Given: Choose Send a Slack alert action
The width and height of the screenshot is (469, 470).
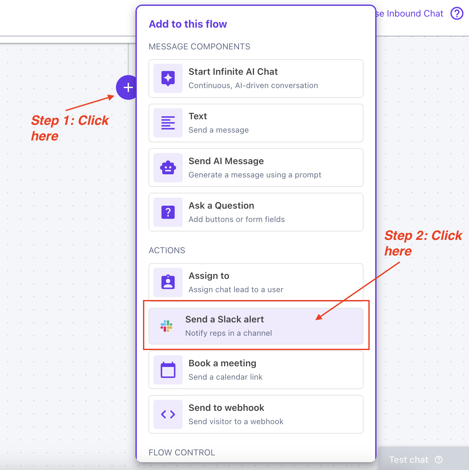Looking at the screenshot, I should pos(256,326).
